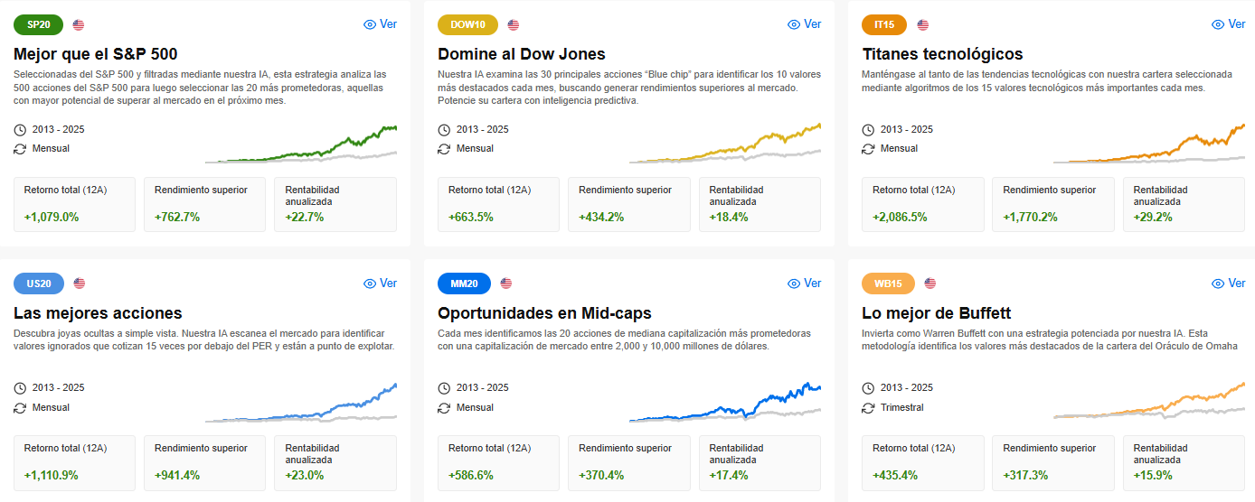Click the Oportunidades en Mid-caps performance chart
The height and width of the screenshot is (502, 1255).
click(724, 403)
